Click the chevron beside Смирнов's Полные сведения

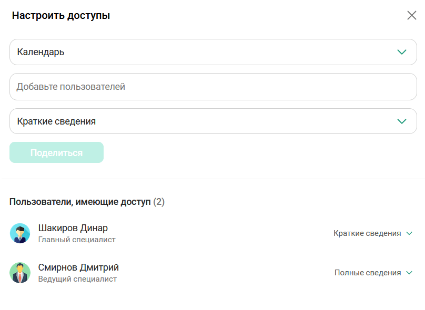pos(410,273)
